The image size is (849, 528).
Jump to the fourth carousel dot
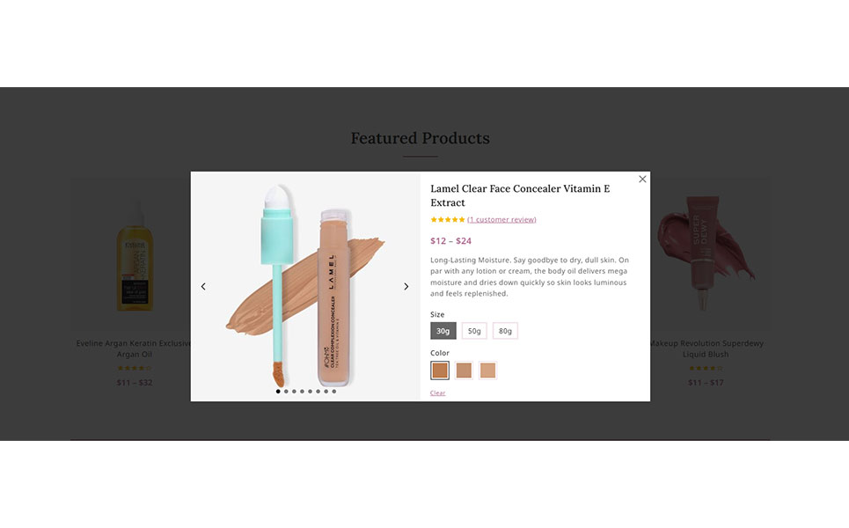click(x=302, y=391)
